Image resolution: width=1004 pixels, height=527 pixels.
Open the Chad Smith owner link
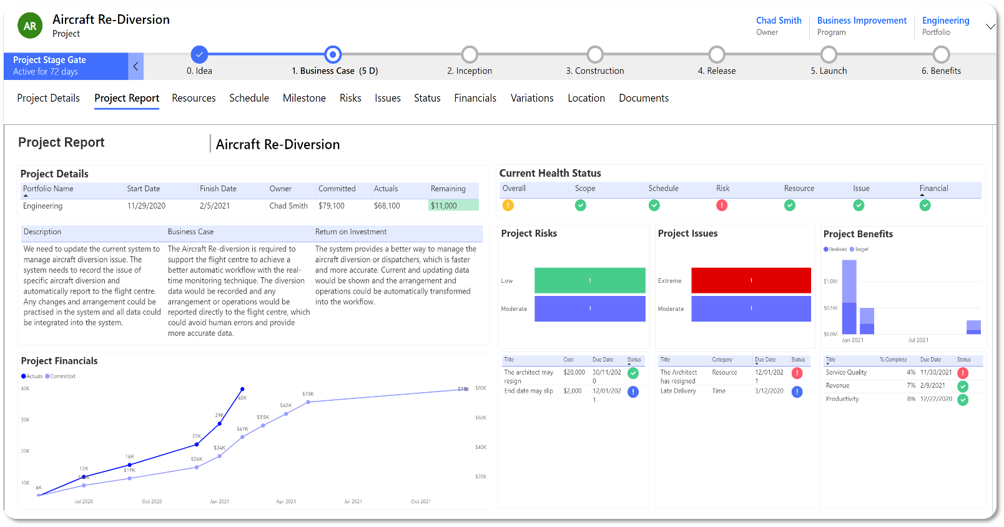click(779, 21)
